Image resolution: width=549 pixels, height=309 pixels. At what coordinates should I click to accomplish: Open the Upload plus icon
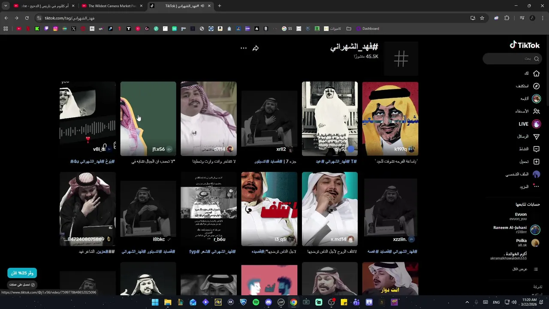(536, 162)
